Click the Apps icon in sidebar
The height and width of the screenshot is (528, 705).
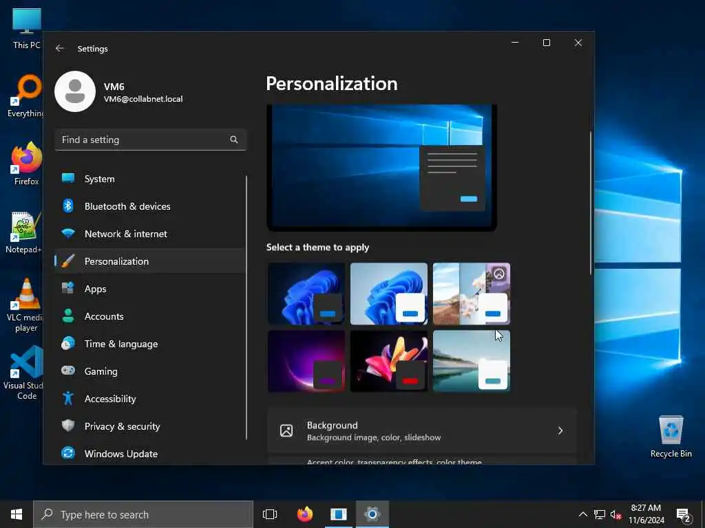pos(68,288)
